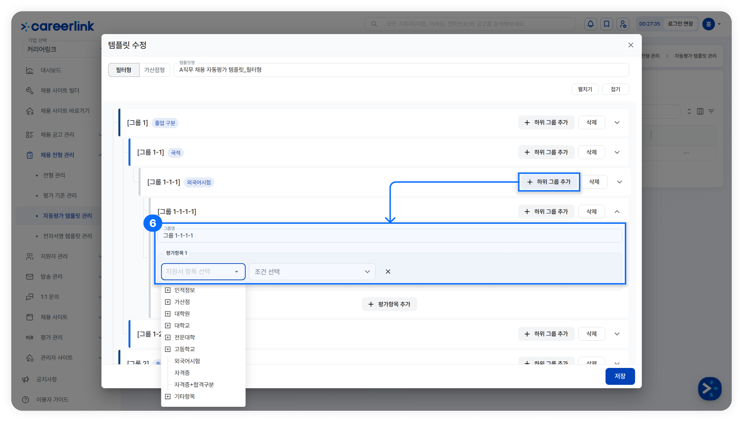The width and height of the screenshot is (743, 422).
Task: Open the bookmark icon in header
Action: pyautogui.click(x=606, y=24)
